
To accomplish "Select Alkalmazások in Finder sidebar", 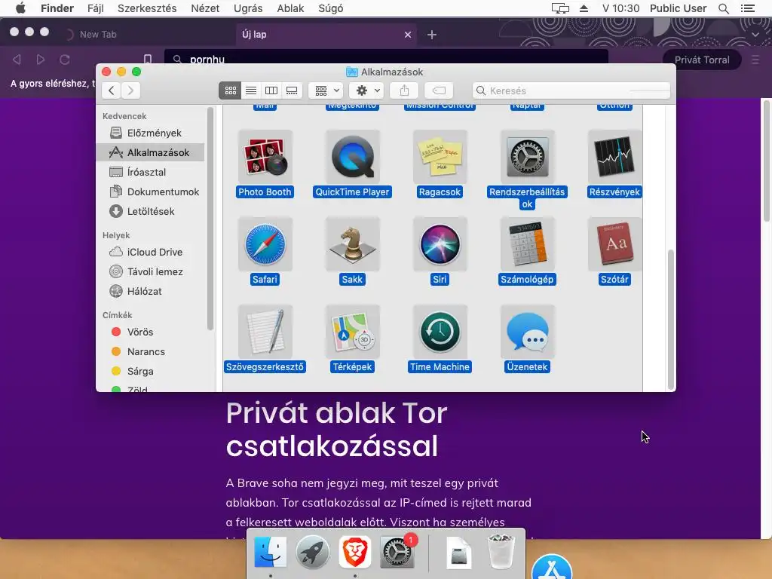I will 151,152.
